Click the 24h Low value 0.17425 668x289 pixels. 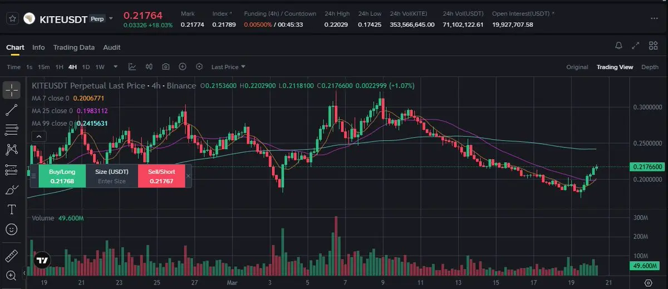pos(370,25)
